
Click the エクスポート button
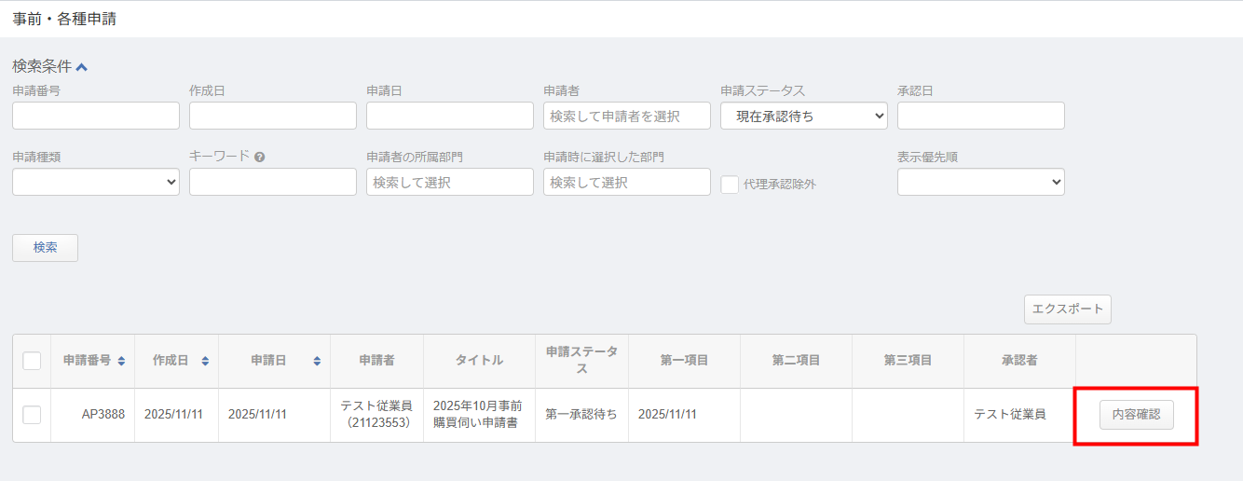1067,309
